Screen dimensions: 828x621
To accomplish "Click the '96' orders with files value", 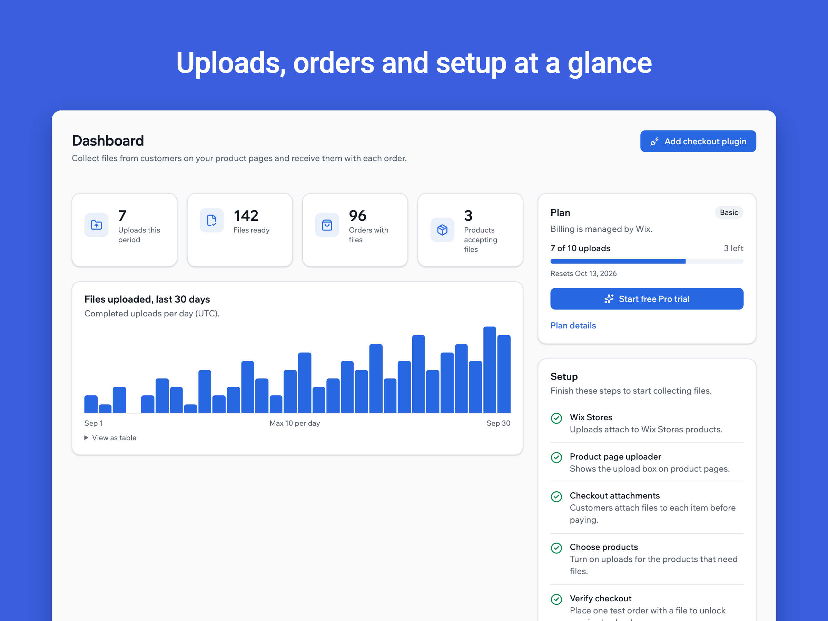I will pos(357,216).
